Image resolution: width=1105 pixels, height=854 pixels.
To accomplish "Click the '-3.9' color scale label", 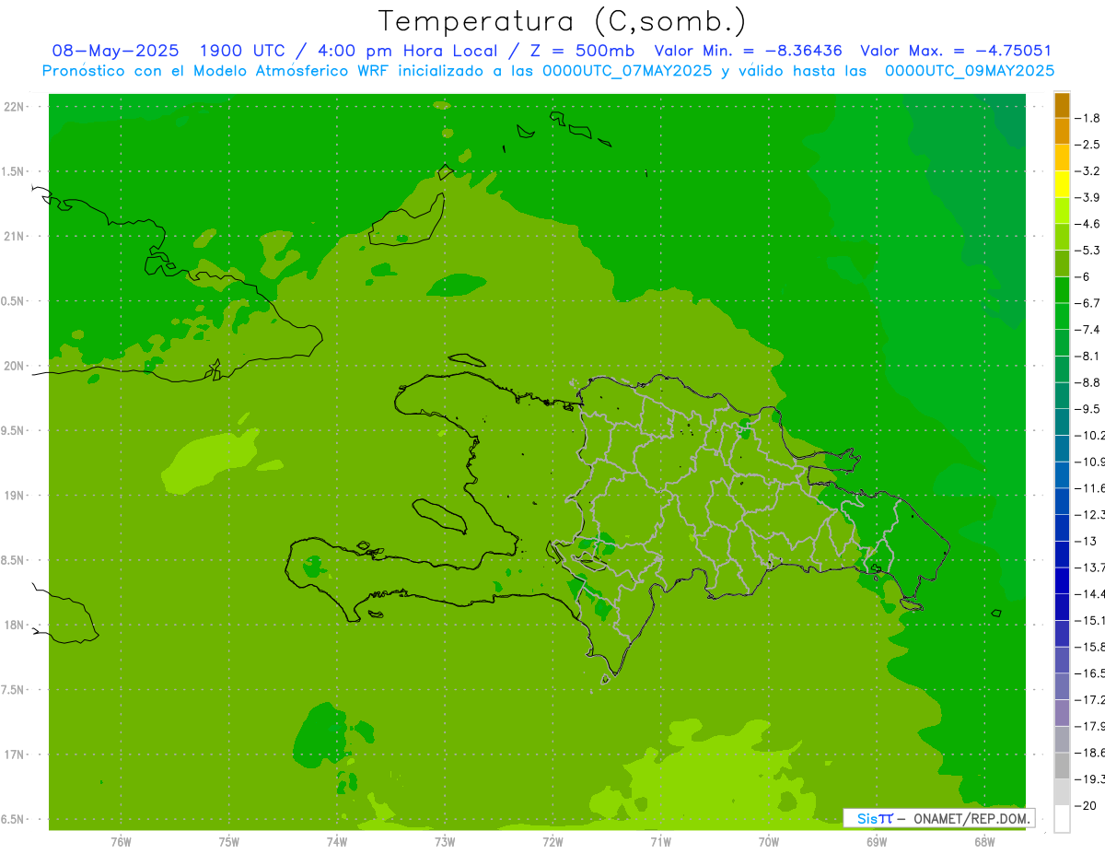I will (x=1088, y=197).
